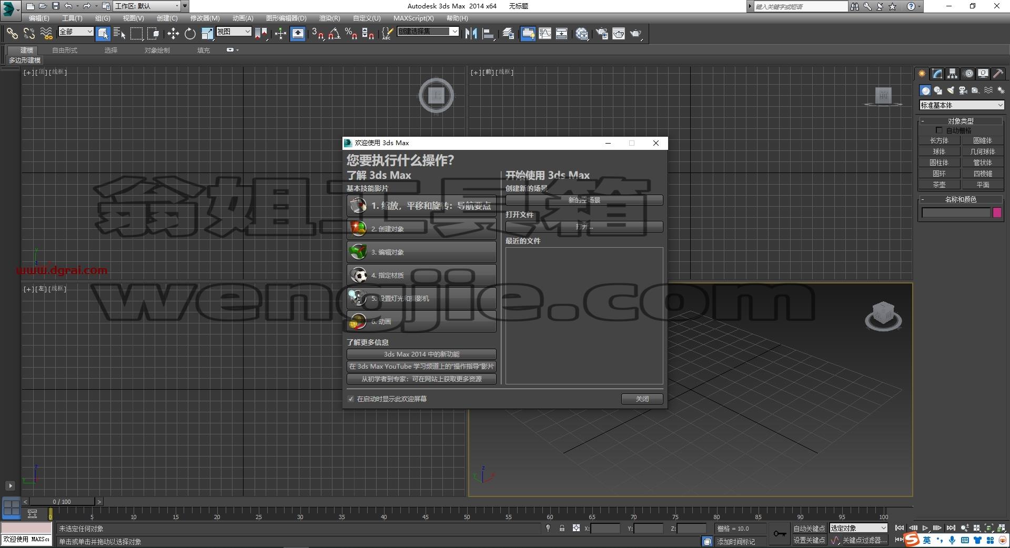The image size is (1010, 548).
Task: Click the Bind to Space Warp icon
Action: [46, 34]
